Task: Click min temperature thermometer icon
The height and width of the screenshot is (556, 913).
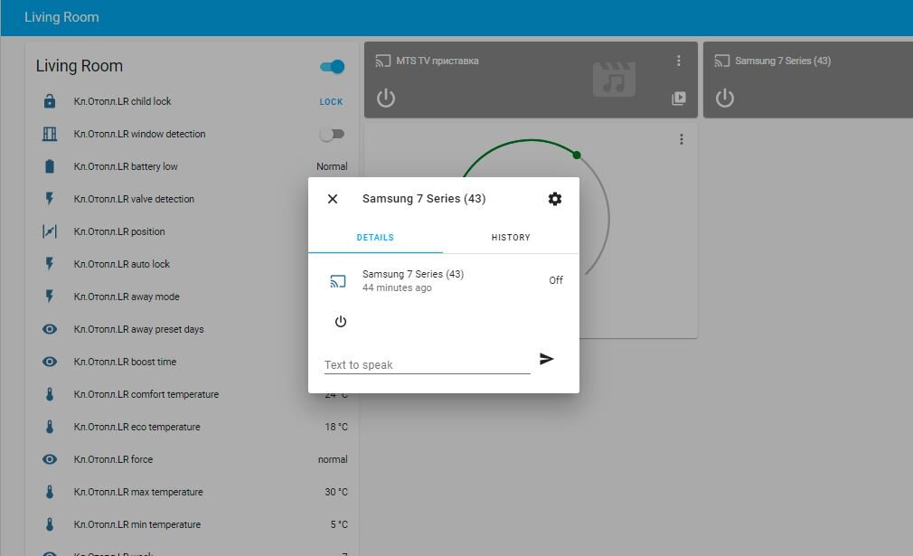Action: tap(50, 524)
